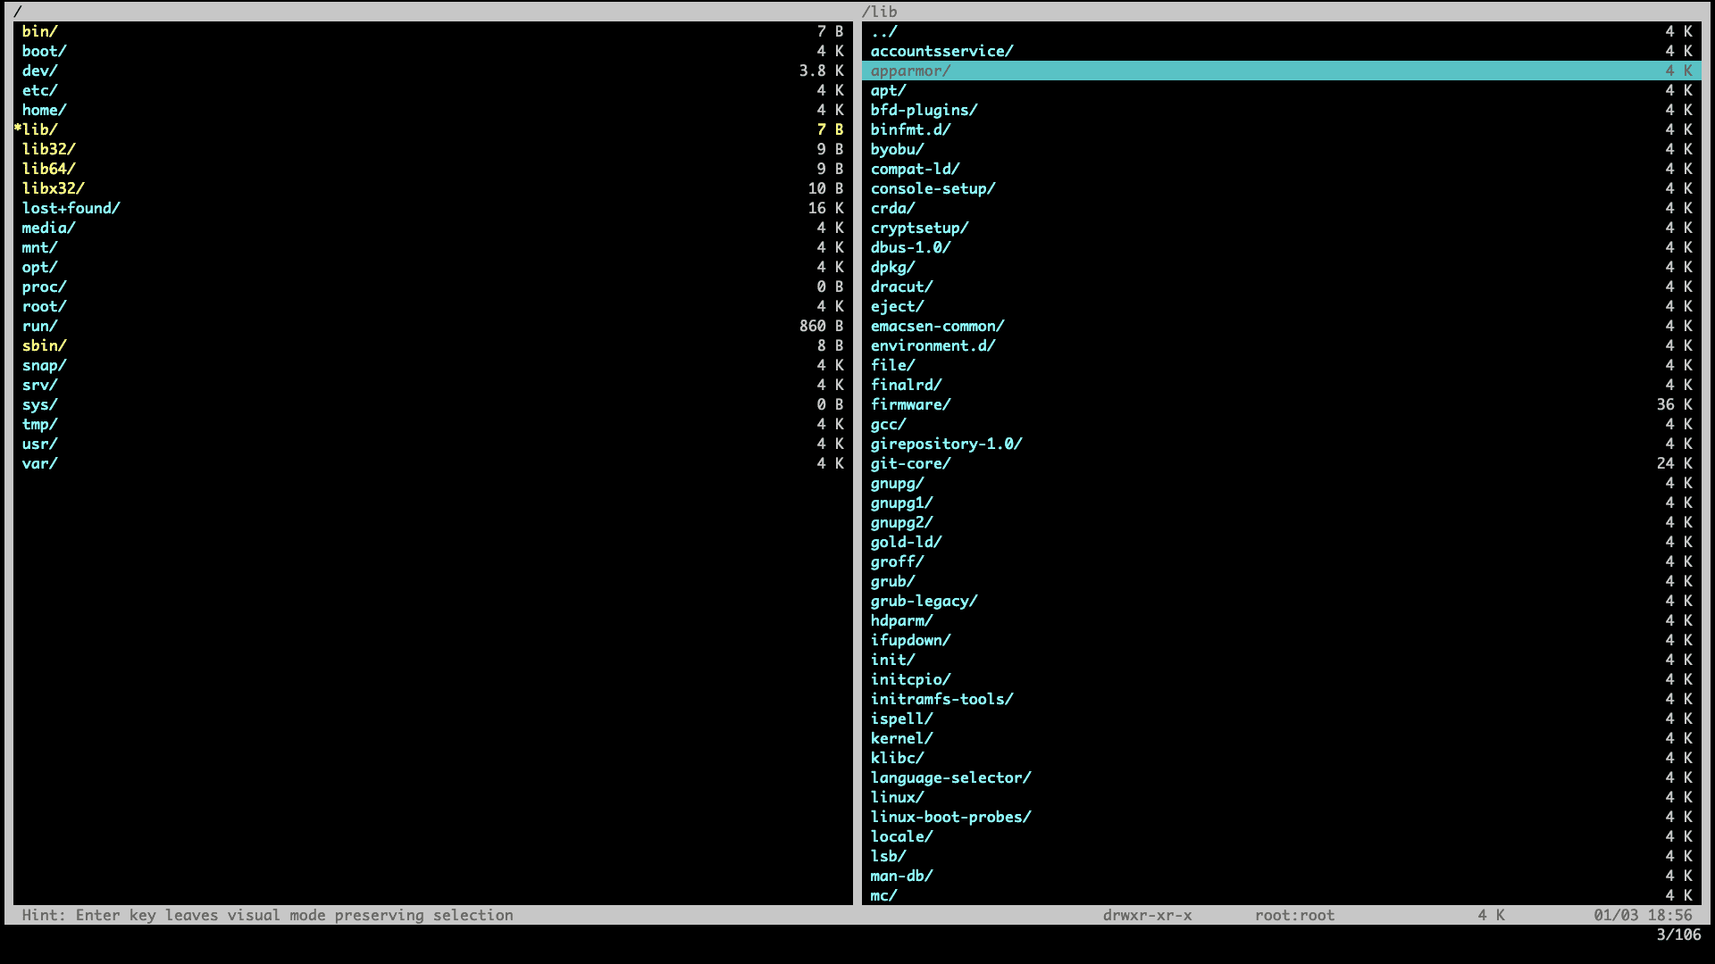Click the /lib path title of right pane
The height and width of the screenshot is (964, 1715).
[x=880, y=12]
